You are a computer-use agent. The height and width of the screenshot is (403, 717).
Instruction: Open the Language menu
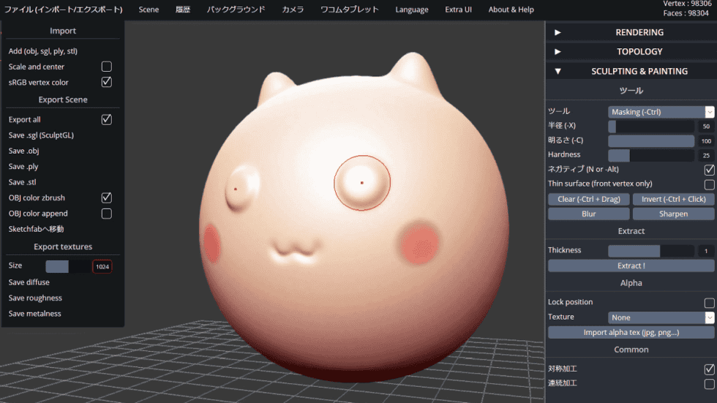(412, 10)
